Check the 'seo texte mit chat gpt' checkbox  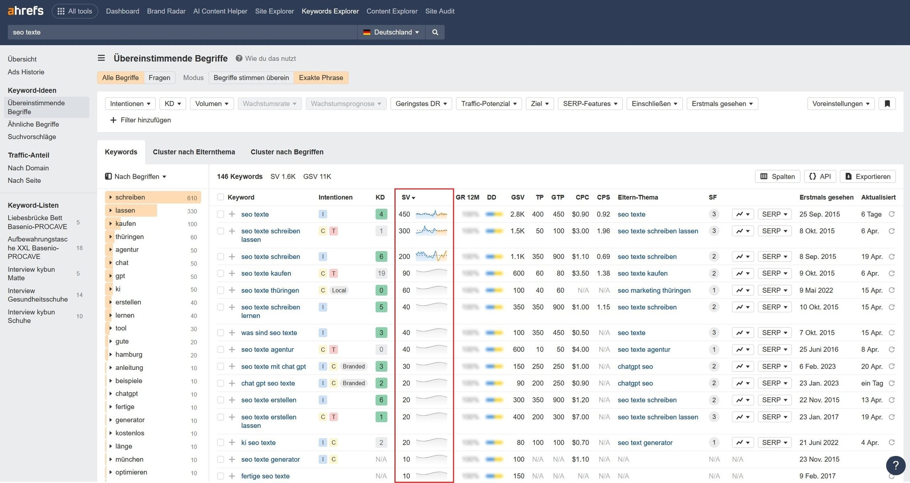[x=220, y=366]
